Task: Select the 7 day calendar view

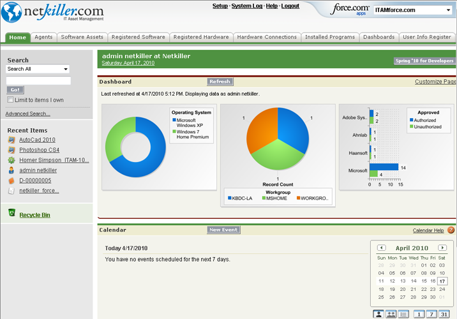Action: [x=431, y=314]
